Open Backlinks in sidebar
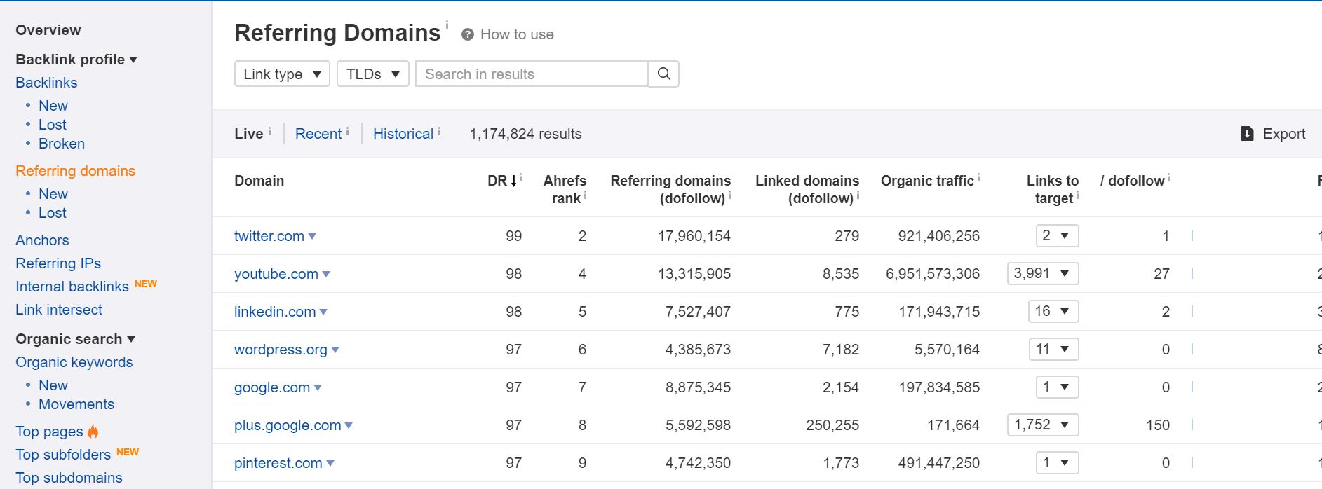 (46, 83)
